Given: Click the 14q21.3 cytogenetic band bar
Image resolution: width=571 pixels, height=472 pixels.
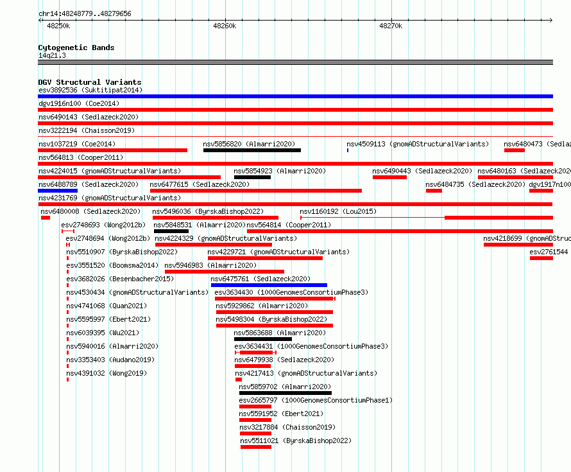Looking at the screenshot, I should tap(295, 62).
